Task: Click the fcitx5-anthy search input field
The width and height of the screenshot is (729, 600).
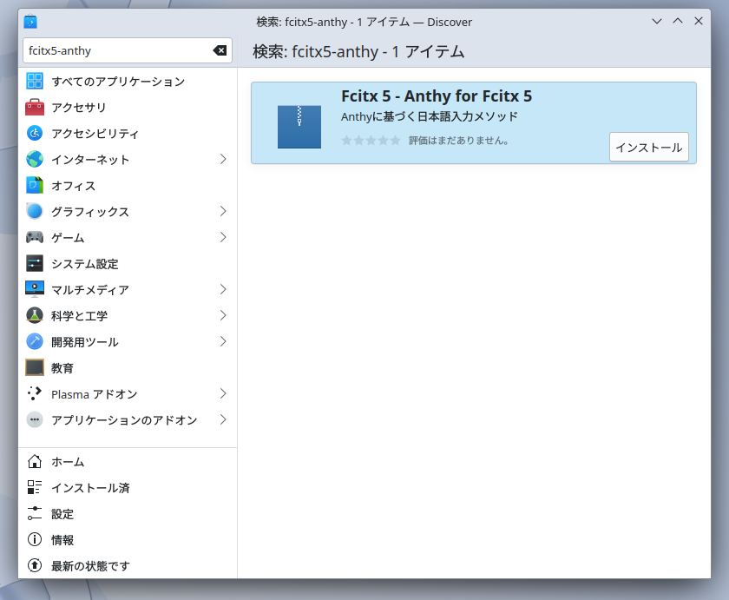Action: pyautogui.click(x=117, y=50)
